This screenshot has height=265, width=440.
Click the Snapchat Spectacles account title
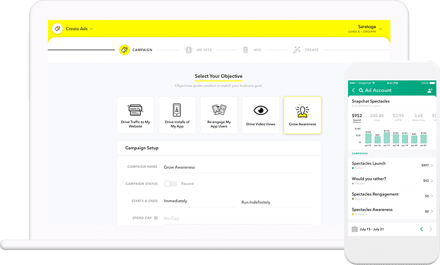[x=371, y=101]
